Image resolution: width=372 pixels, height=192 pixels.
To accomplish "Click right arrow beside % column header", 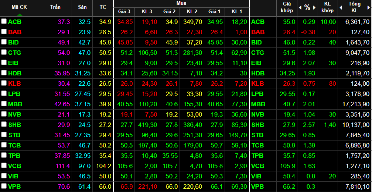I will (x=314, y=7).
